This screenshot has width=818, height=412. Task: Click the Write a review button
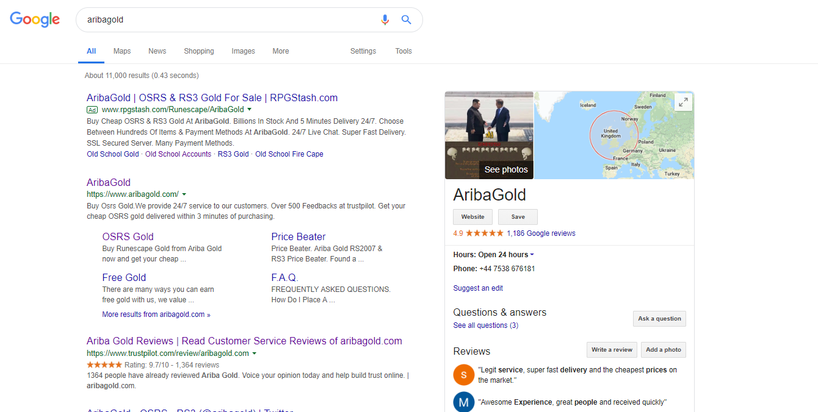[x=612, y=350]
